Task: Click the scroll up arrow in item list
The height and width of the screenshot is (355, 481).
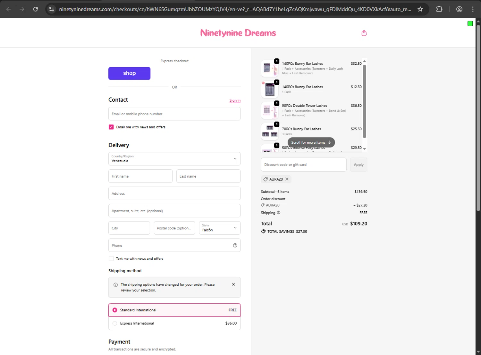Action: click(364, 61)
